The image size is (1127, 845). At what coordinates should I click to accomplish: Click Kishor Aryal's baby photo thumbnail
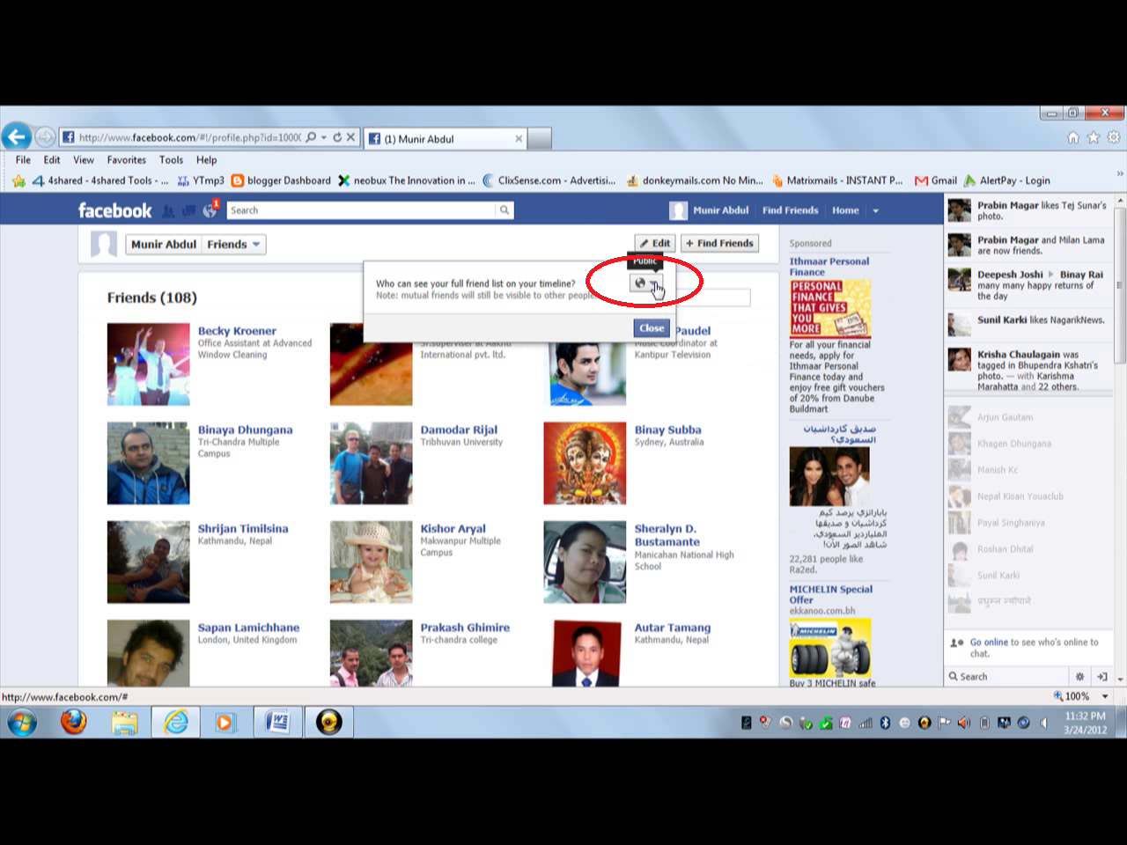[x=371, y=562]
